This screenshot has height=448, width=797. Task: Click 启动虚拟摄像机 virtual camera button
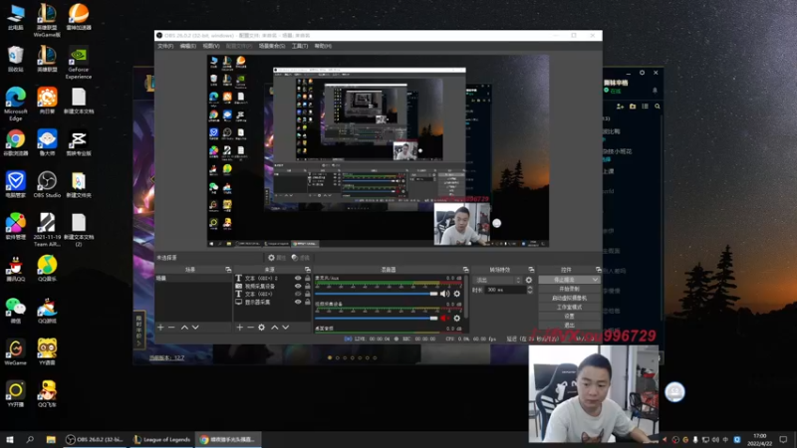(569, 298)
